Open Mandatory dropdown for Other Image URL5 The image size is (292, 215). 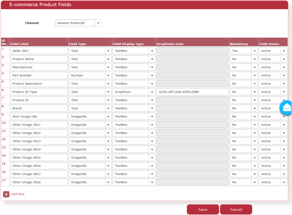click(254, 157)
